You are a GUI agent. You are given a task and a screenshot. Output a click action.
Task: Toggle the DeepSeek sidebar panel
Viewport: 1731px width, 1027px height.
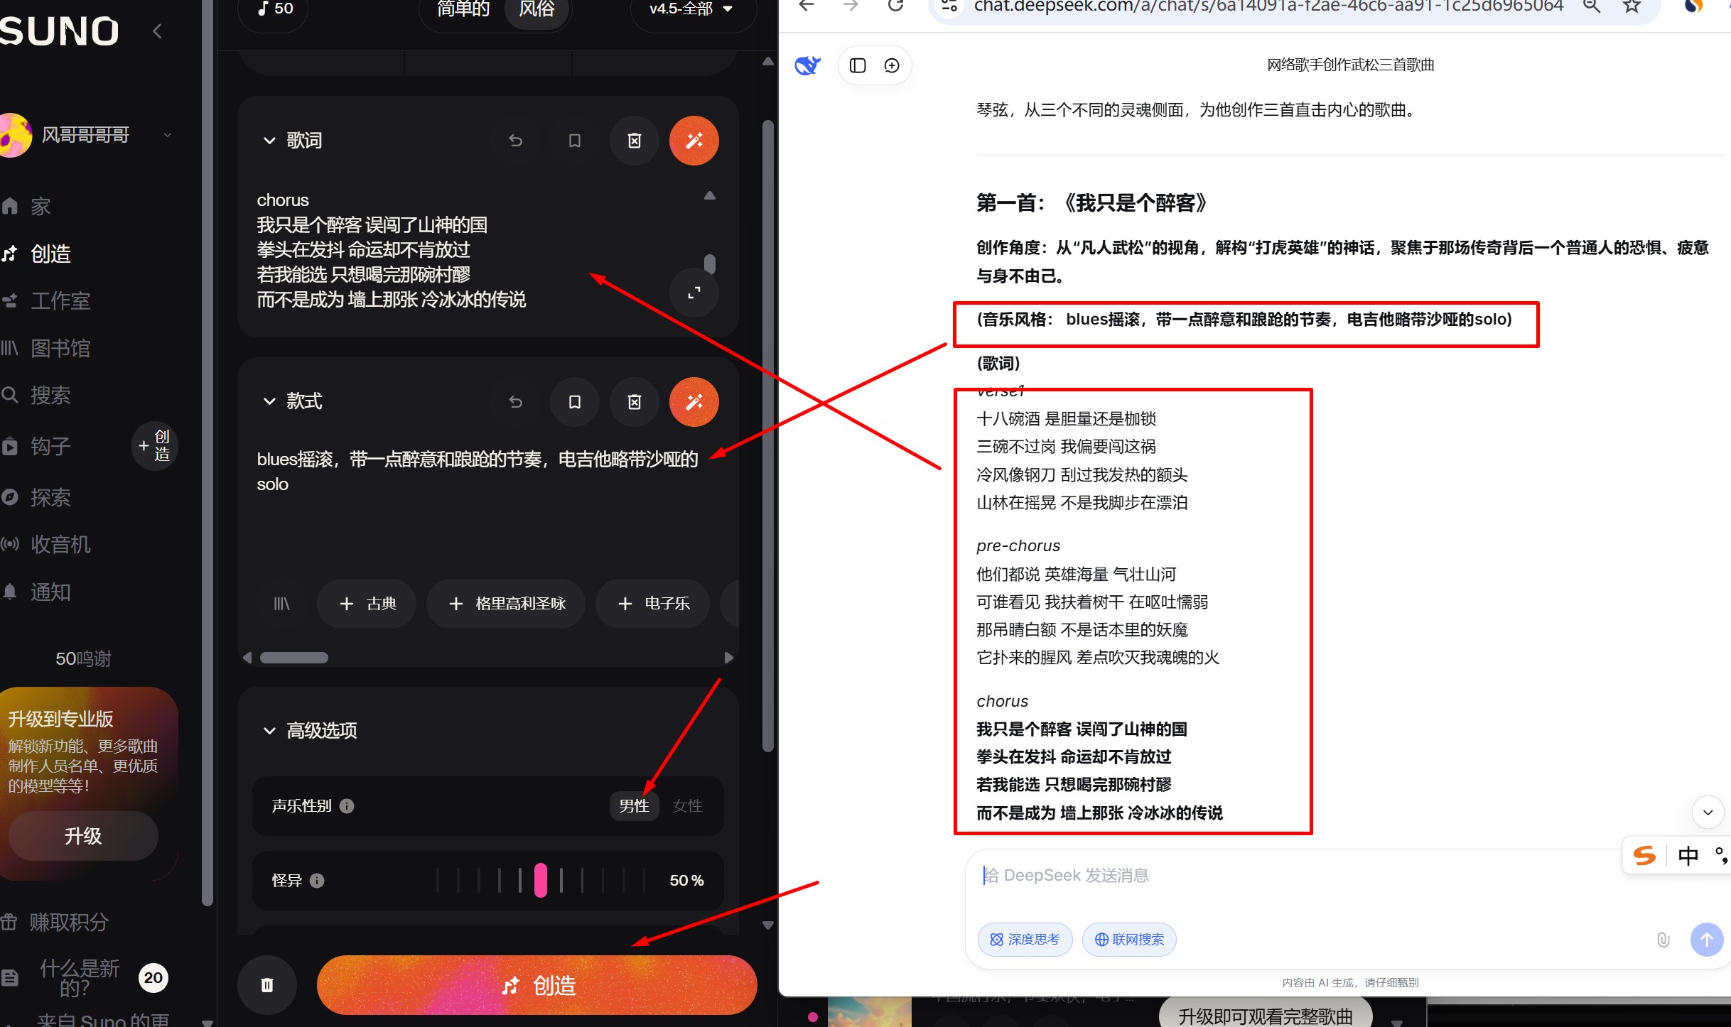point(858,65)
